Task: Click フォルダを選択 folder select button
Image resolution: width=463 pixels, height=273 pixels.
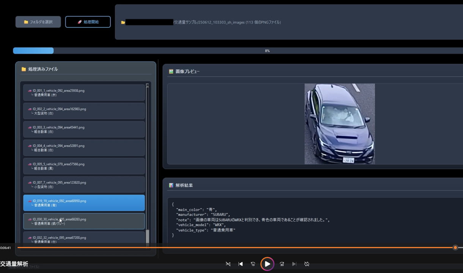Action: coord(38,22)
